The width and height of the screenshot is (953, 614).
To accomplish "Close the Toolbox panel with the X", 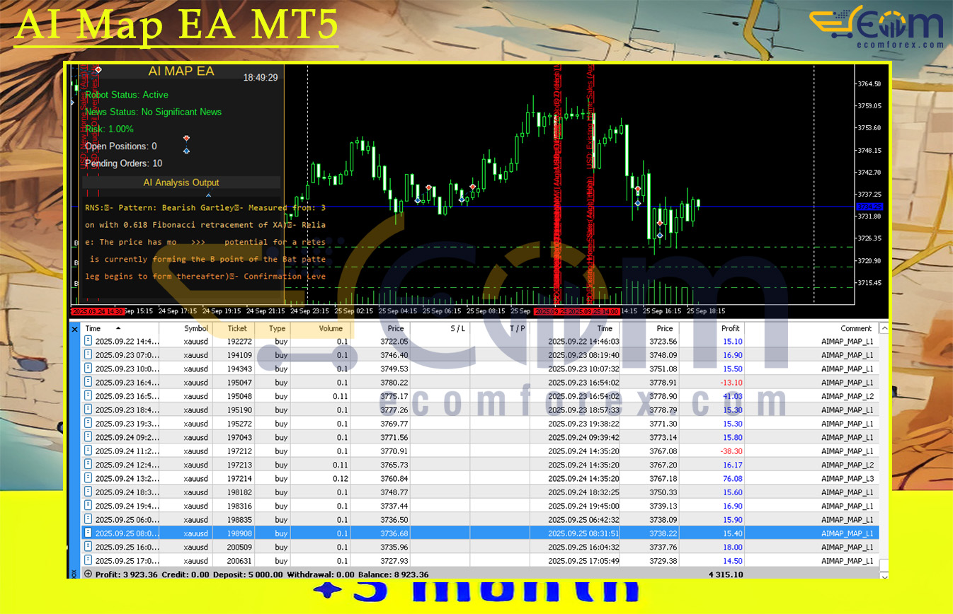I will 74,329.
